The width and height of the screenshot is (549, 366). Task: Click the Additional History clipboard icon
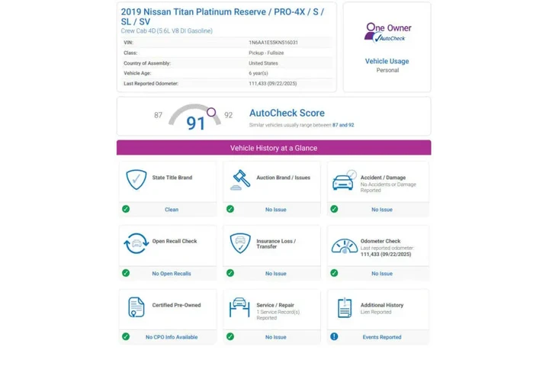(345, 307)
